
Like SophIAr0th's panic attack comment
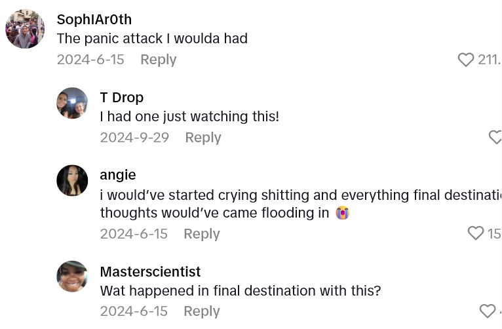click(x=466, y=60)
